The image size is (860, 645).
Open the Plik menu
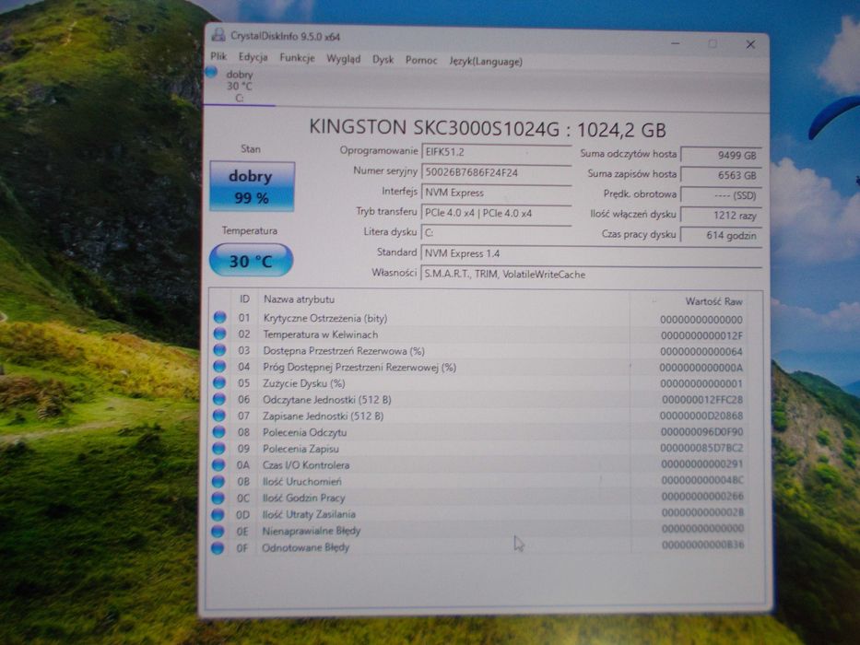pos(218,56)
